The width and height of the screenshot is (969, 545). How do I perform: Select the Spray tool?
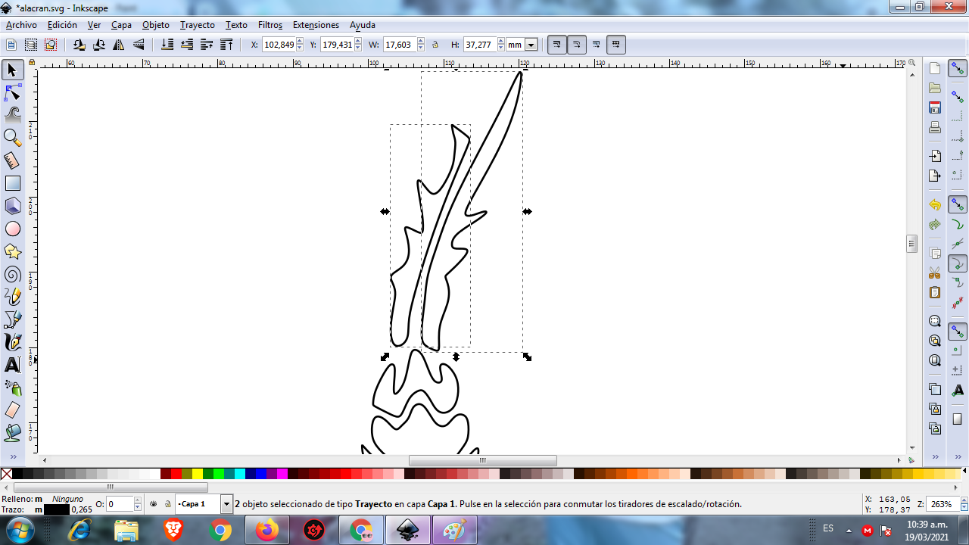point(12,388)
